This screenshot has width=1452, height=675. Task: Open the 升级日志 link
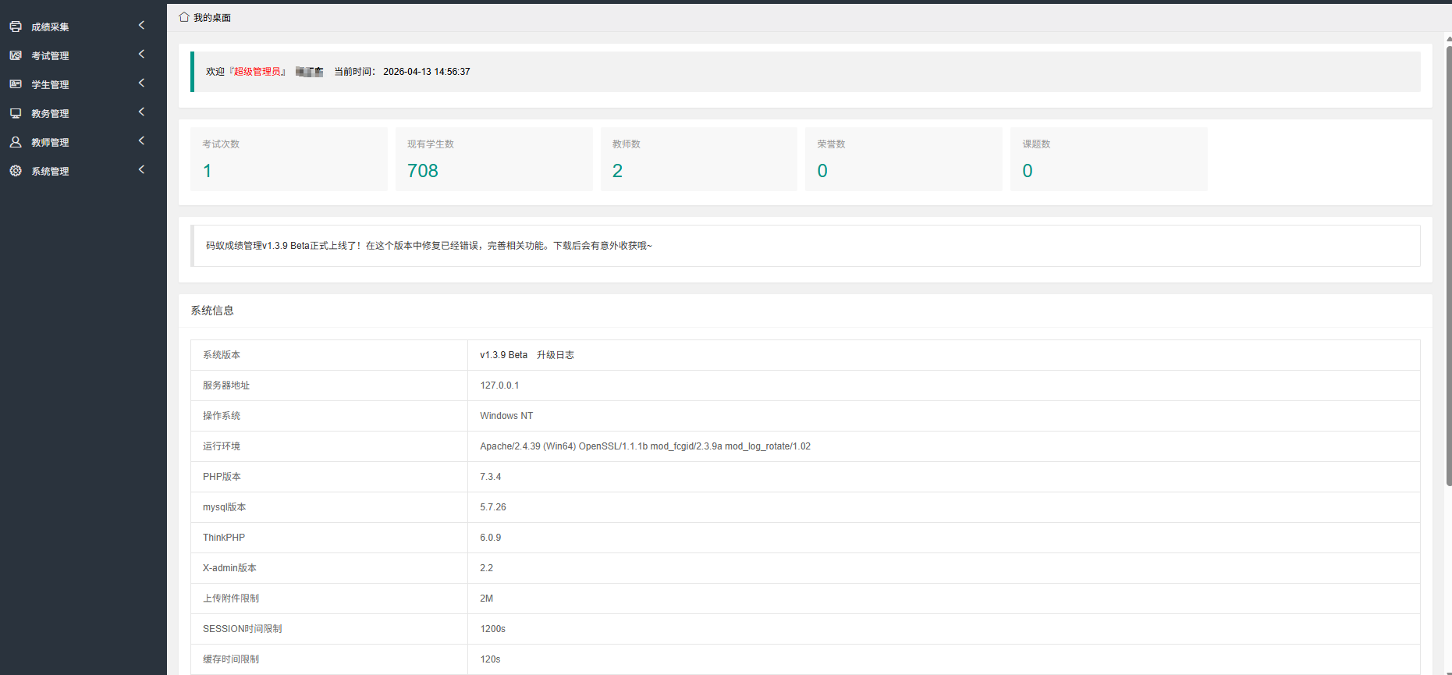[x=556, y=355]
